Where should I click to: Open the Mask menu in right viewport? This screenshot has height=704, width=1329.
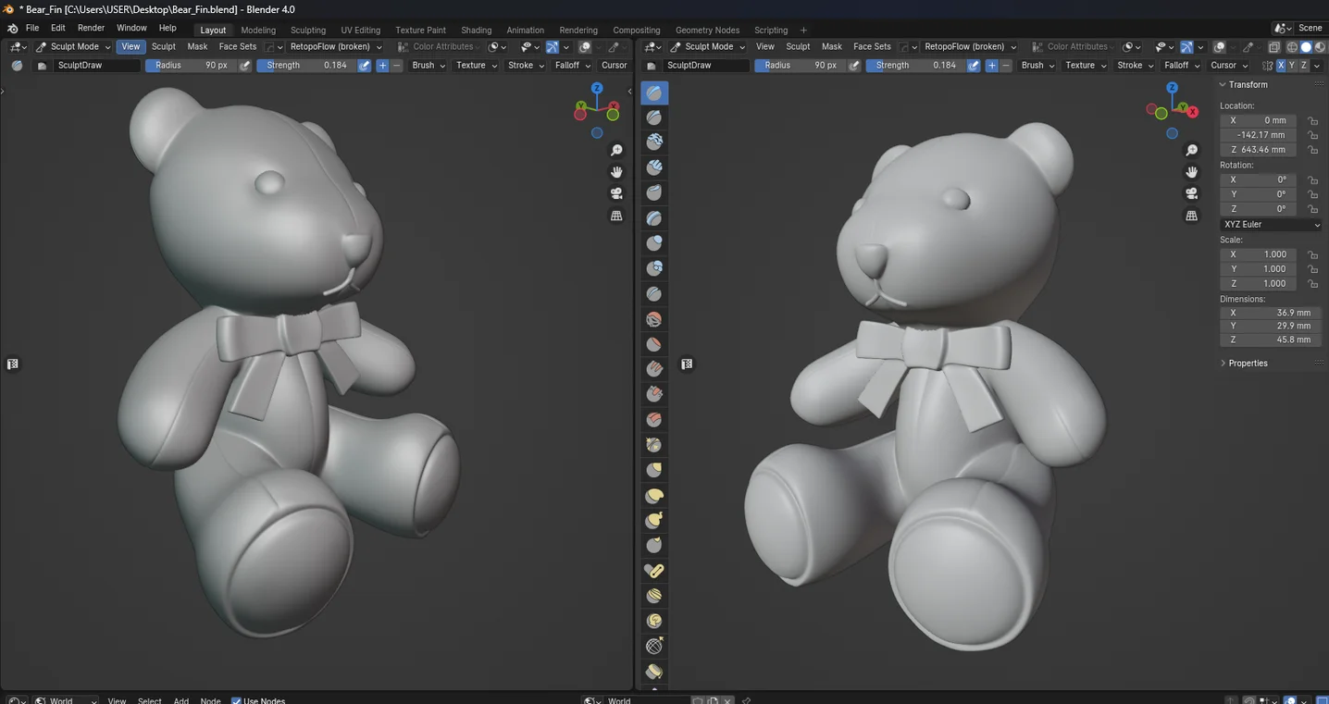pos(832,47)
